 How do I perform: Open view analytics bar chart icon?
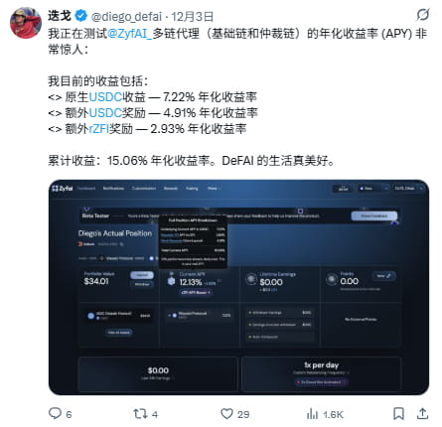312,413
